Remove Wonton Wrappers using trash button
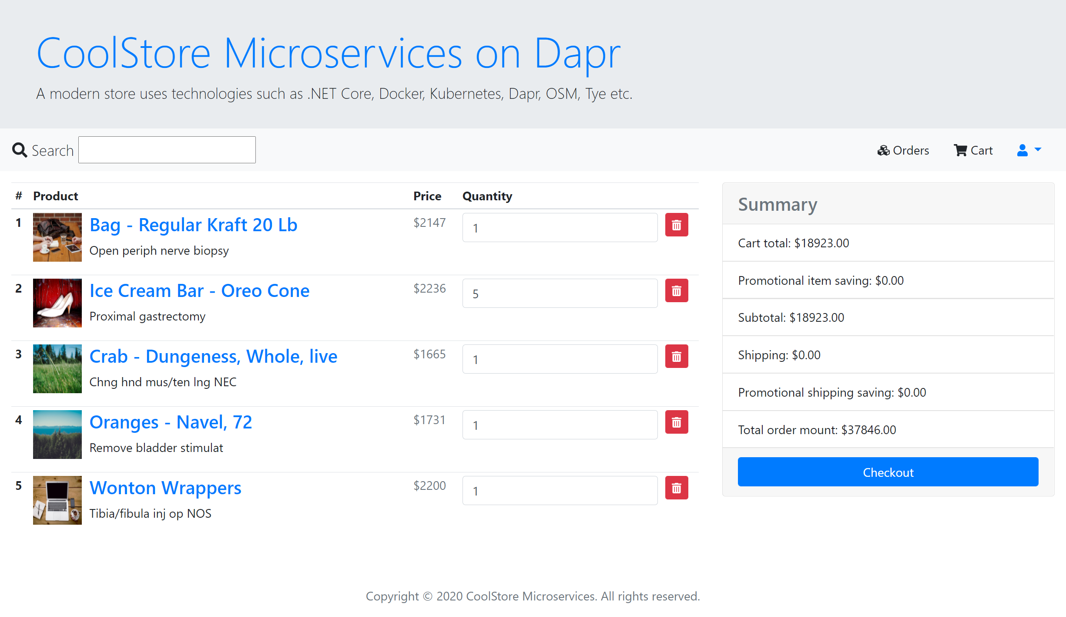The height and width of the screenshot is (617, 1066). tap(676, 488)
